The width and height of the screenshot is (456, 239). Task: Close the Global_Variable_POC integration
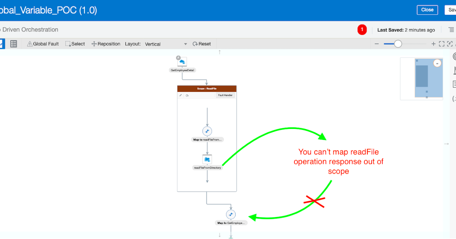pos(427,10)
